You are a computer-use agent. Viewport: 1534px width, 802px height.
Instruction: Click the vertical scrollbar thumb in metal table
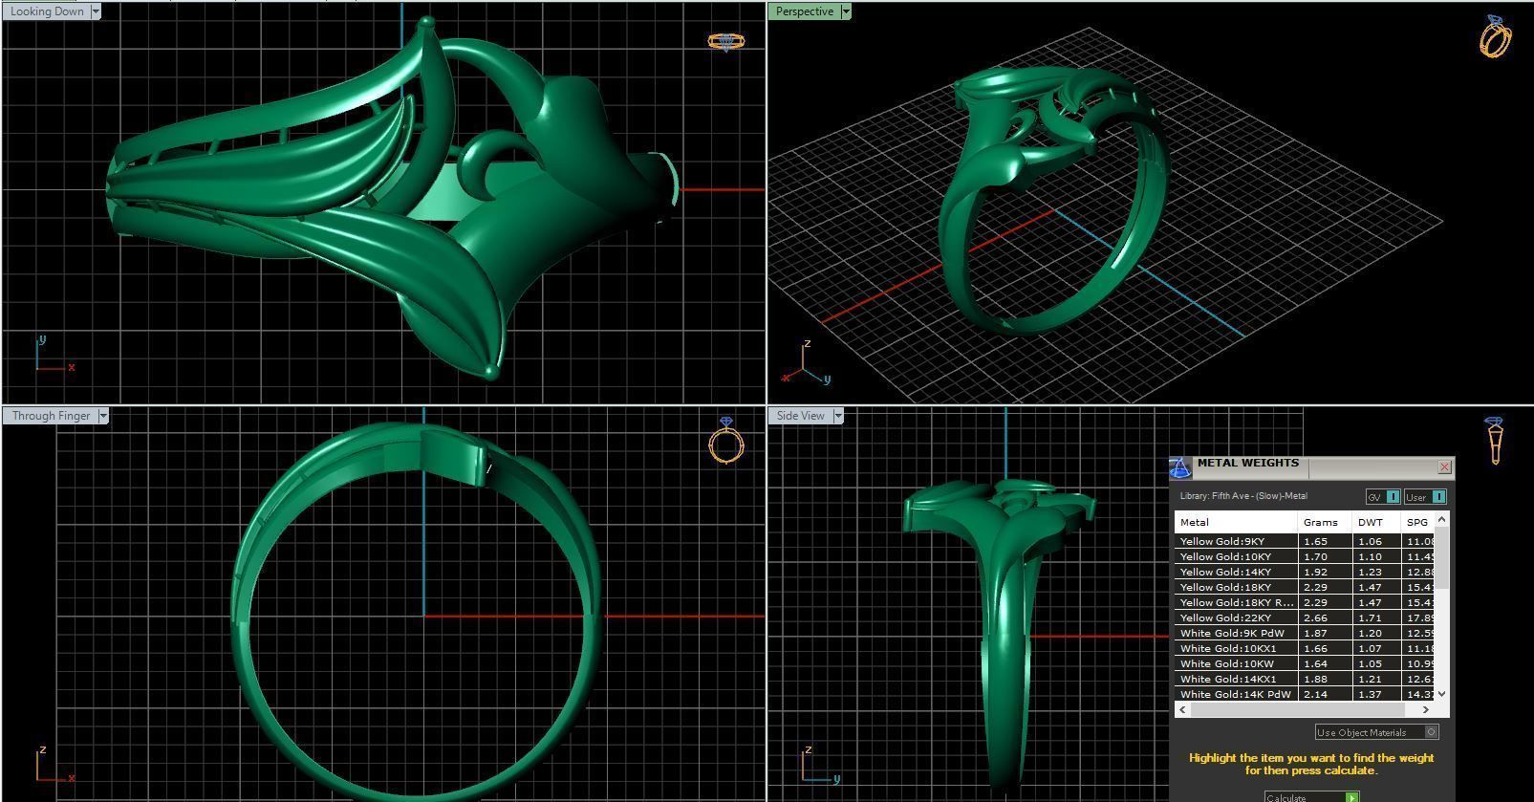(1442, 557)
